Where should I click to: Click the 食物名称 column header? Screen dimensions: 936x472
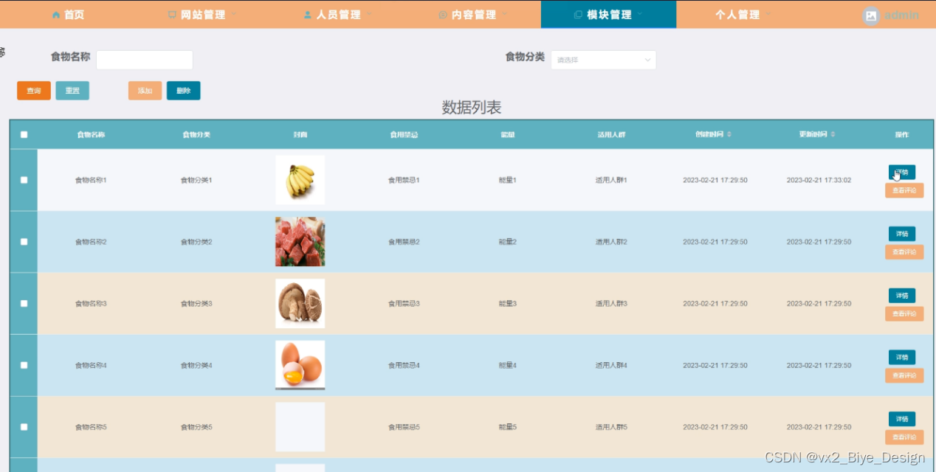pos(91,135)
